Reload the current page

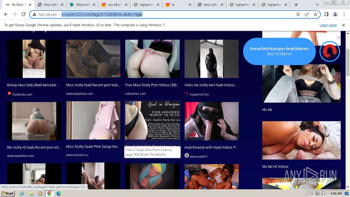coord(24,15)
